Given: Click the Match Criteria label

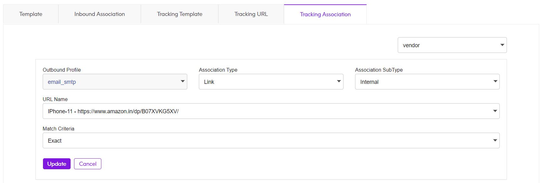Looking at the screenshot, I should point(58,129).
